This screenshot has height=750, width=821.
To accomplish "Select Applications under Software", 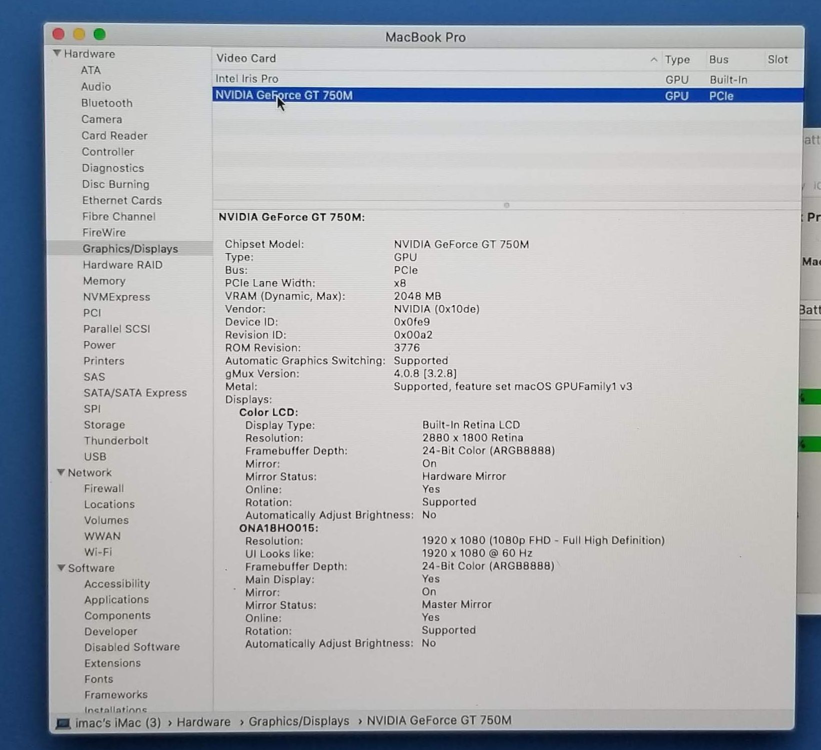I will (116, 599).
